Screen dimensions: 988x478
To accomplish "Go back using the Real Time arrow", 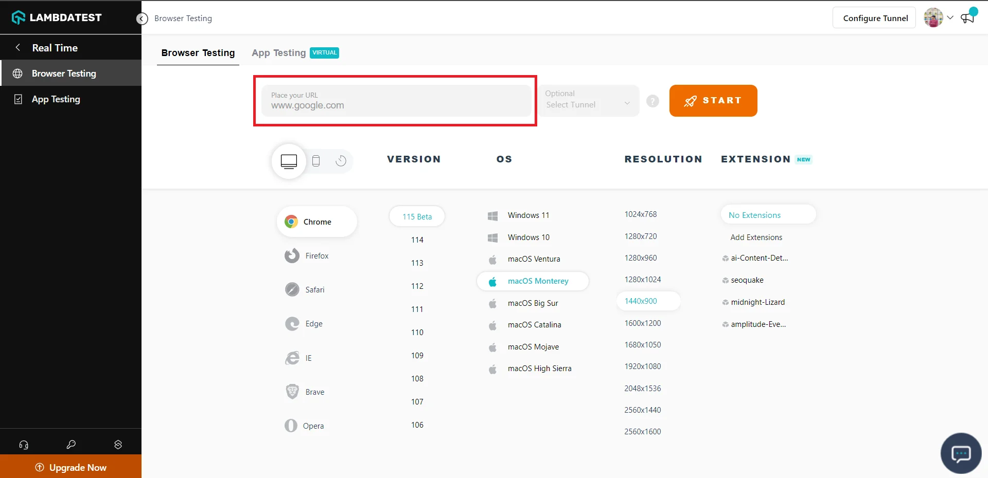I will point(18,47).
